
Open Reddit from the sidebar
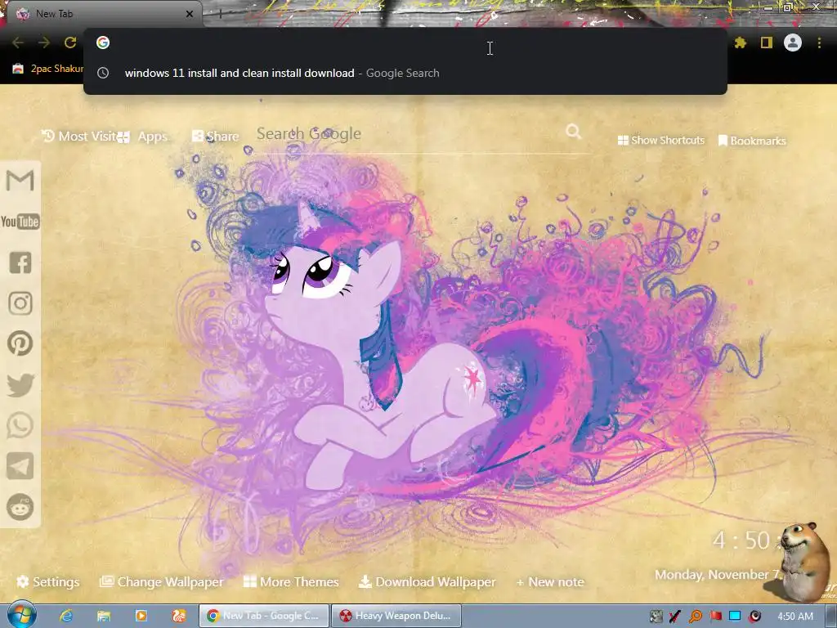pos(20,507)
